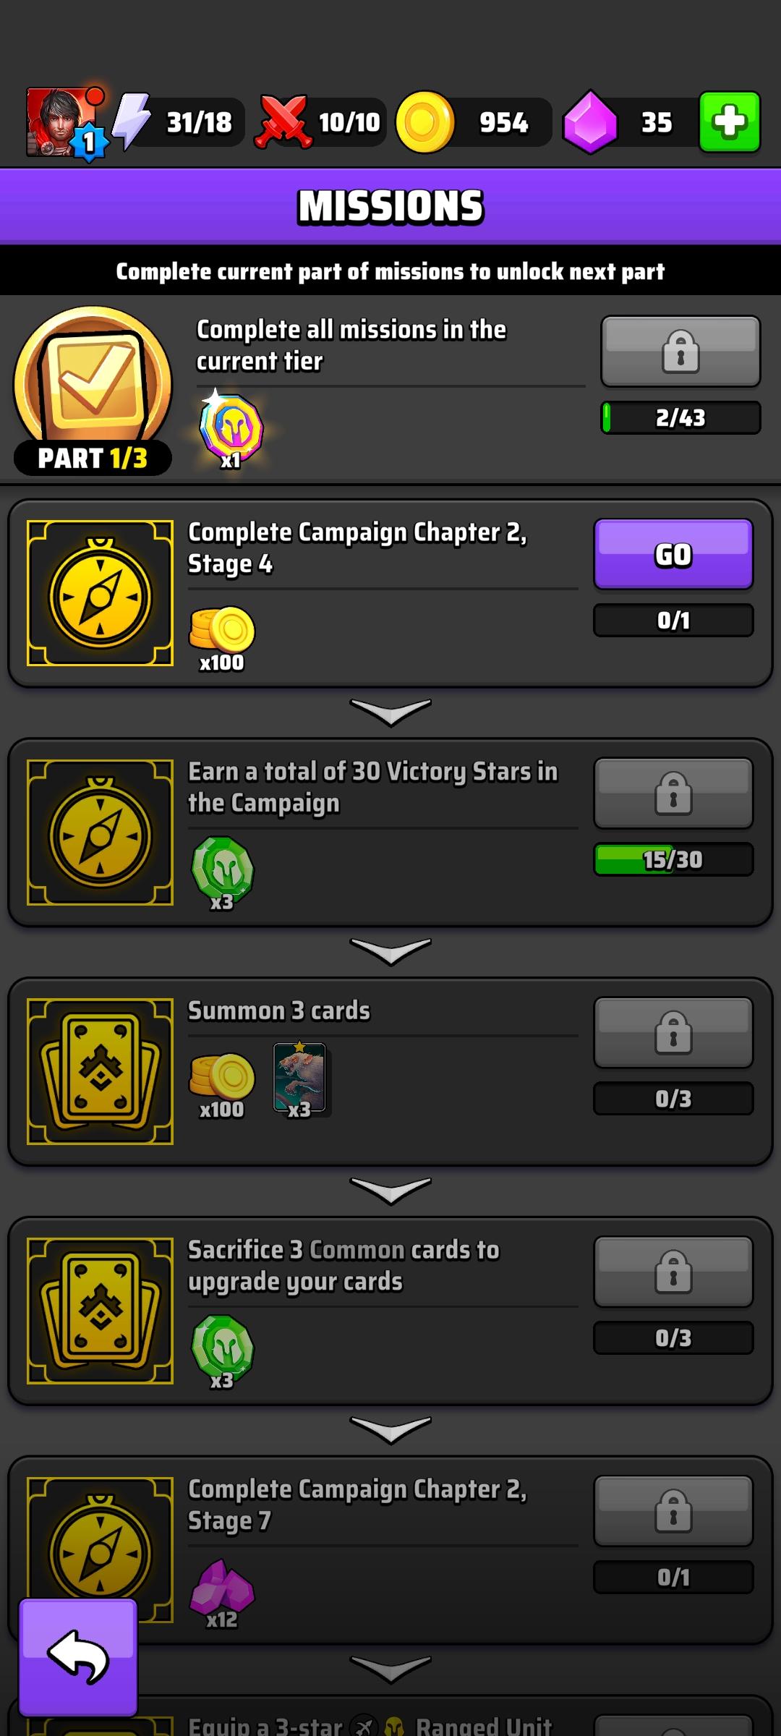Screen dimensions: 781x1736
Task: Tap the green plus add gems button
Action: coord(730,122)
